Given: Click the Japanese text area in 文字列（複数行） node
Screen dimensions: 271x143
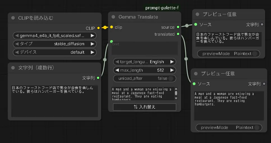Looking at the screenshot, I should (54, 101).
